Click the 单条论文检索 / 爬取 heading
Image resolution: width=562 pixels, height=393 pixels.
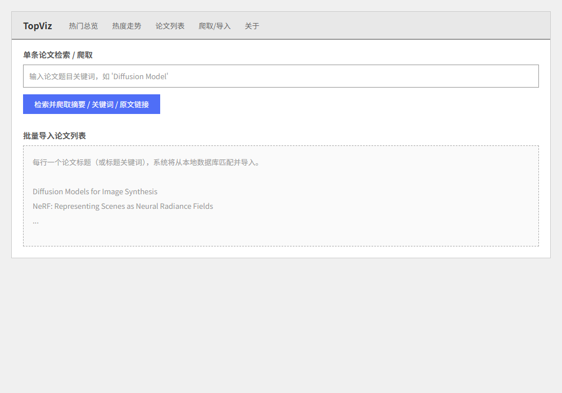pyautogui.click(x=58, y=55)
